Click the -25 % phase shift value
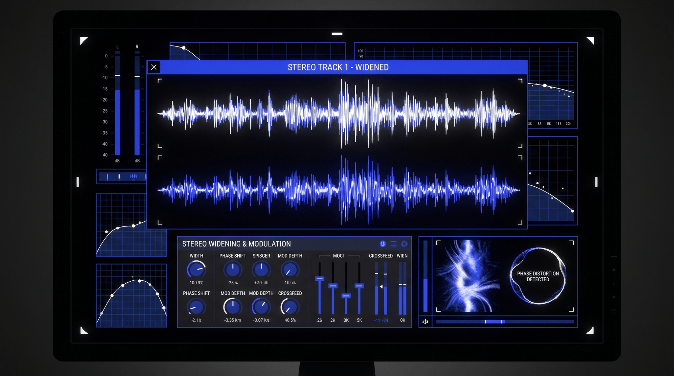The image size is (674, 376). click(233, 283)
